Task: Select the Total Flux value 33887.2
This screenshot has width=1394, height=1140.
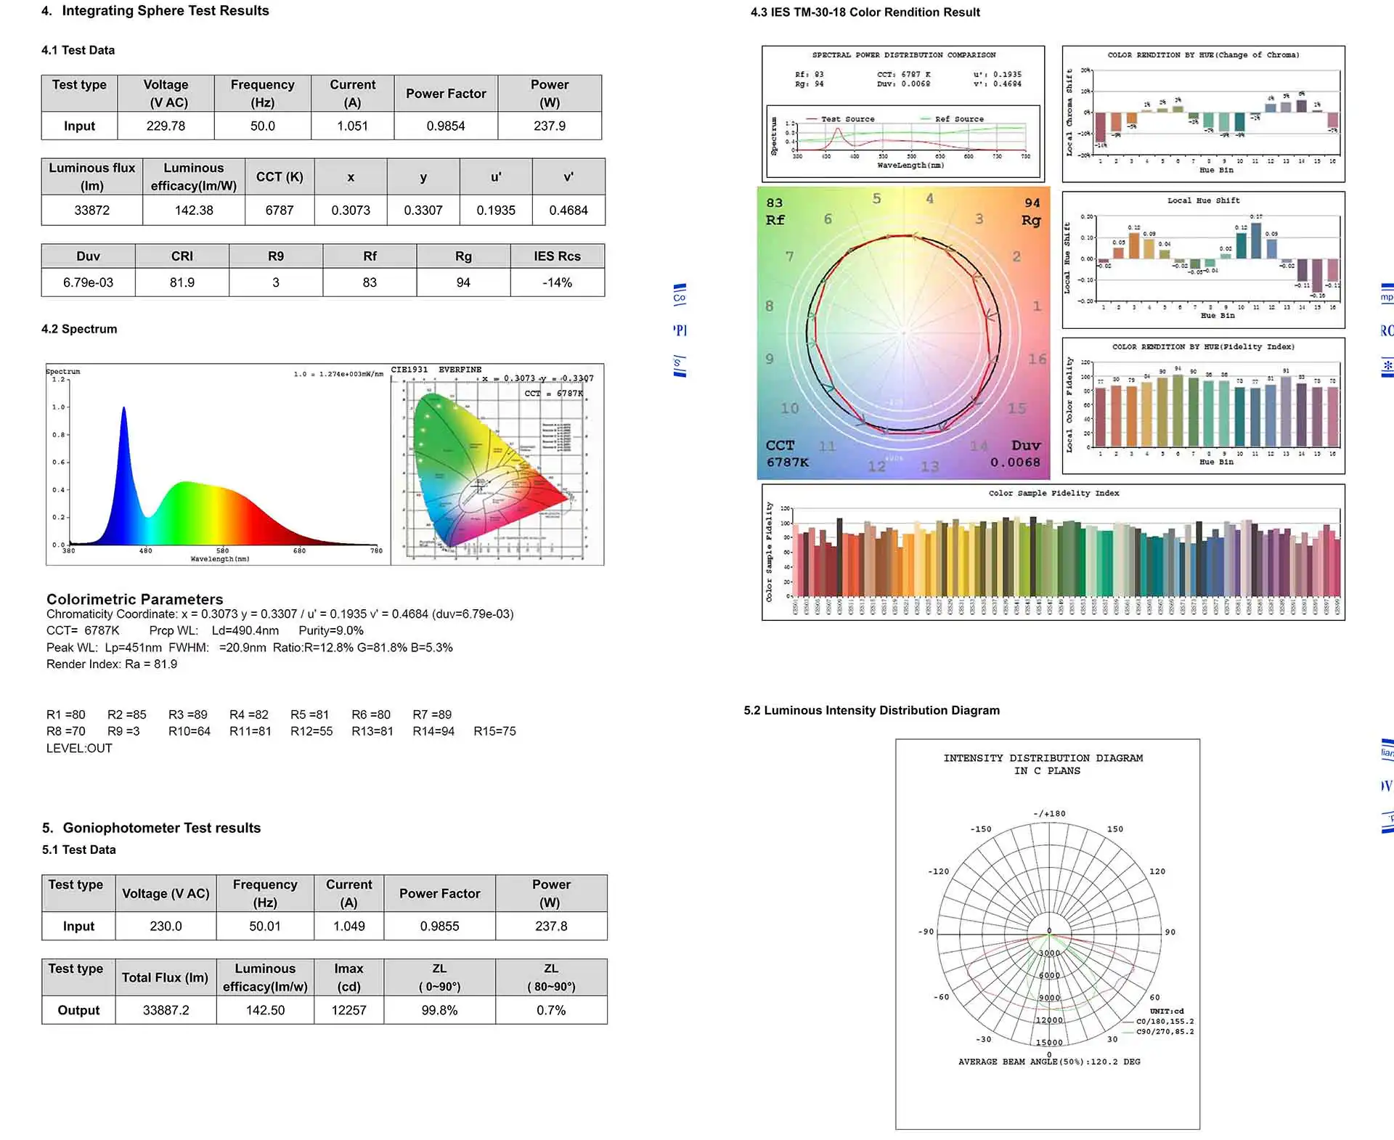Action: click(166, 1010)
